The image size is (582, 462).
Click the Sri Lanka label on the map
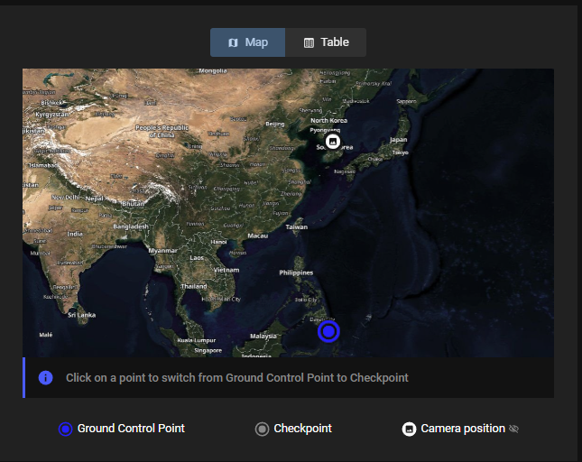point(81,315)
